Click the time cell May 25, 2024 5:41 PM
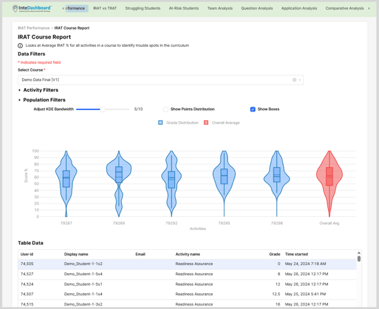379x309 pixels. click(x=305, y=295)
